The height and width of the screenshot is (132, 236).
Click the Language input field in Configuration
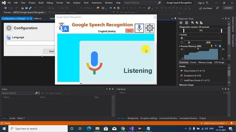click(30, 43)
